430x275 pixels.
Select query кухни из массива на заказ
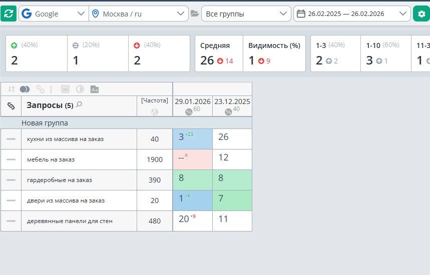(65, 139)
